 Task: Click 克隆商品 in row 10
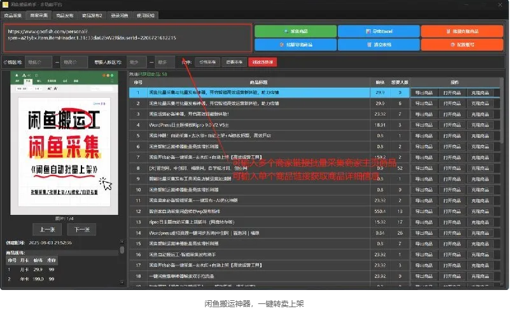480,190
